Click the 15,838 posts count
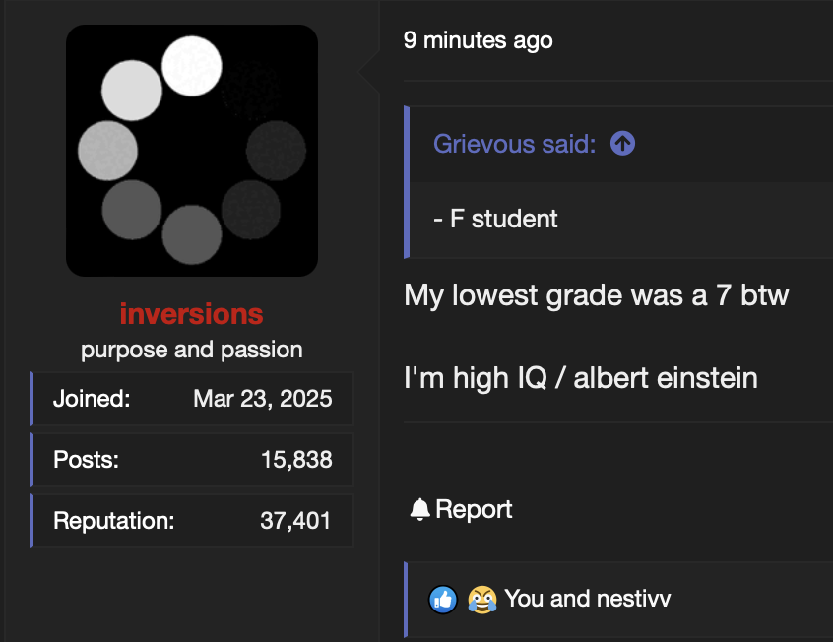 point(296,460)
